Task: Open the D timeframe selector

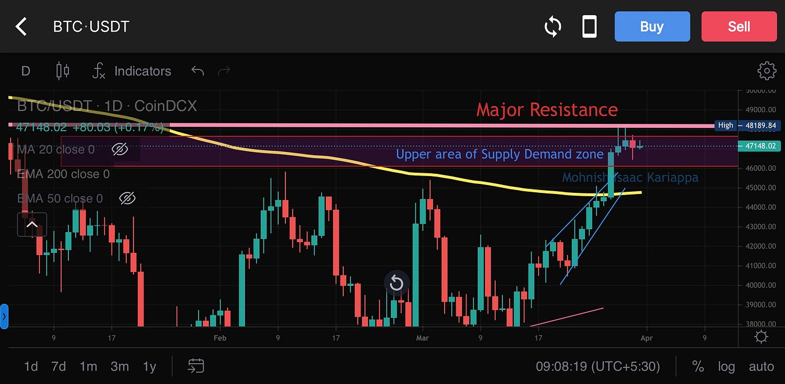Action: (x=25, y=71)
